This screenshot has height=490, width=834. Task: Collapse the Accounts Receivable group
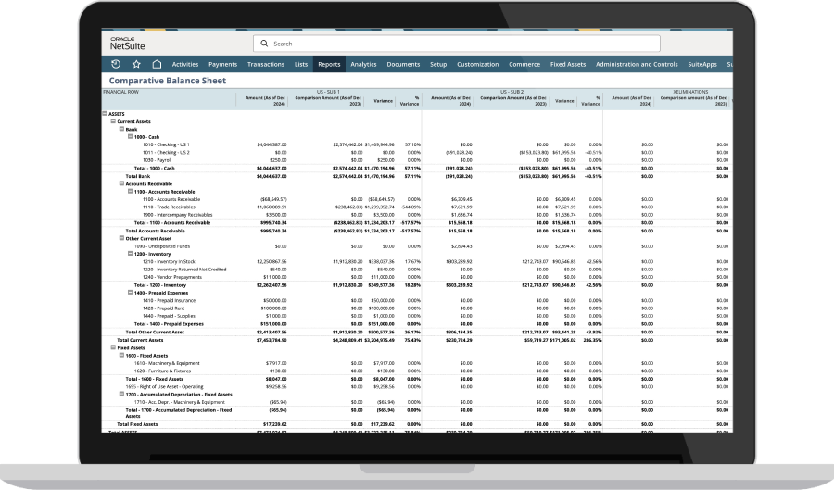click(121, 183)
